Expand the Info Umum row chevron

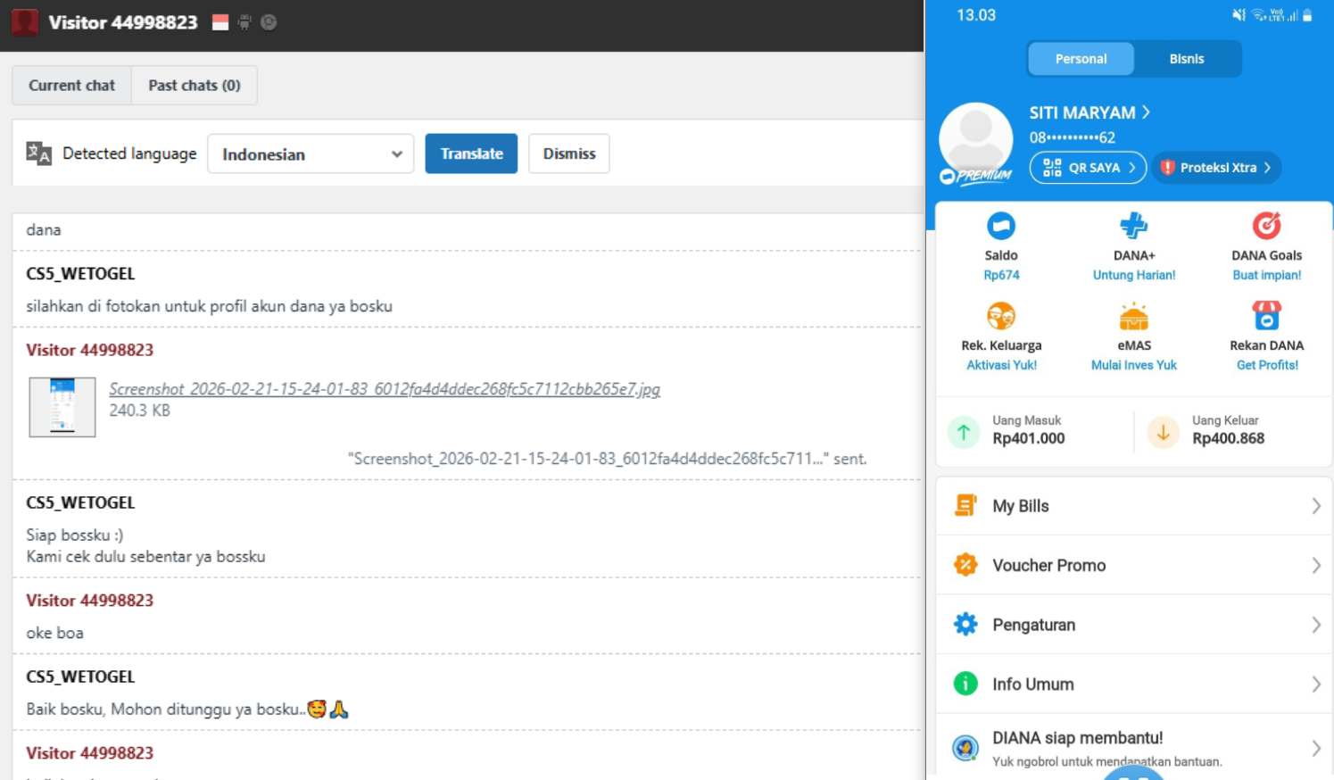pyautogui.click(x=1316, y=685)
